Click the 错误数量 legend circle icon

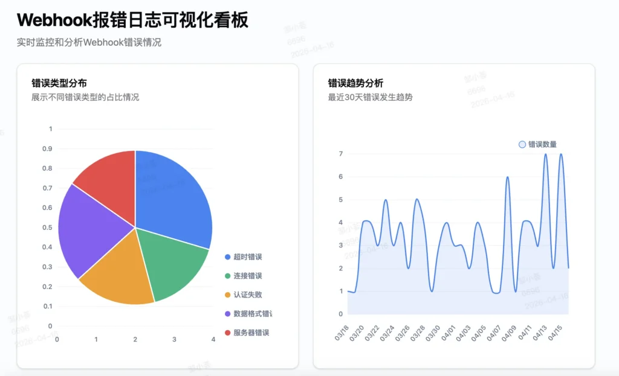[x=522, y=144]
